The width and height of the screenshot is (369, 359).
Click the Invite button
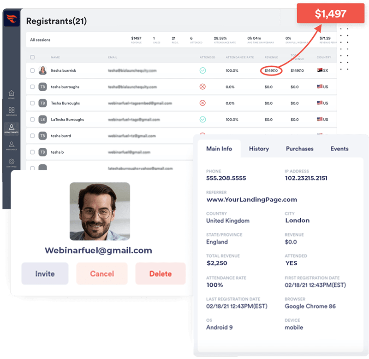[45, 273]
